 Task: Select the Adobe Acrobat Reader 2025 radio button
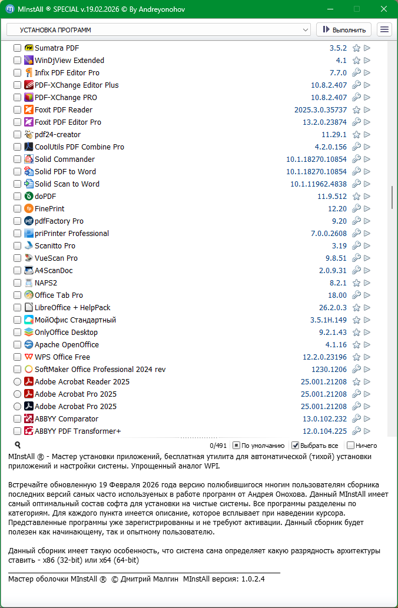tap(18, 382)
